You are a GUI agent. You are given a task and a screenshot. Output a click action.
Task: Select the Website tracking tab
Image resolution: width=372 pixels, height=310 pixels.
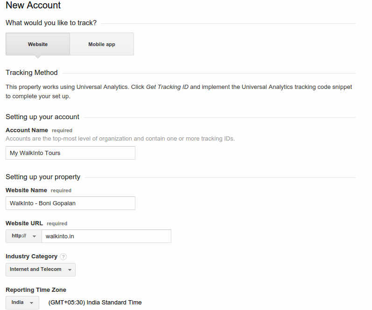point(38,44)
